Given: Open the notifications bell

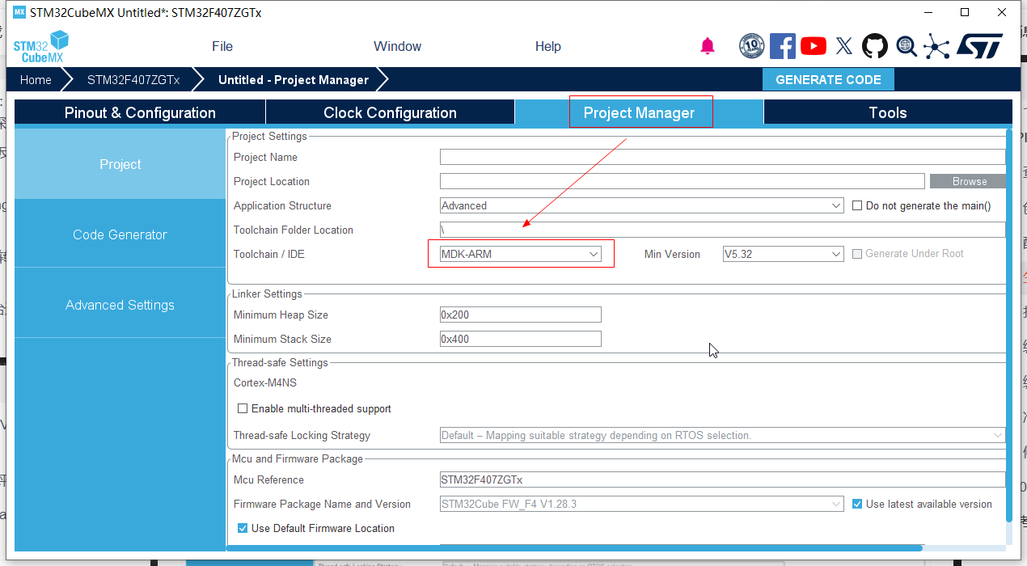Looking at the screenshot, I should click(x=708, y=46).
